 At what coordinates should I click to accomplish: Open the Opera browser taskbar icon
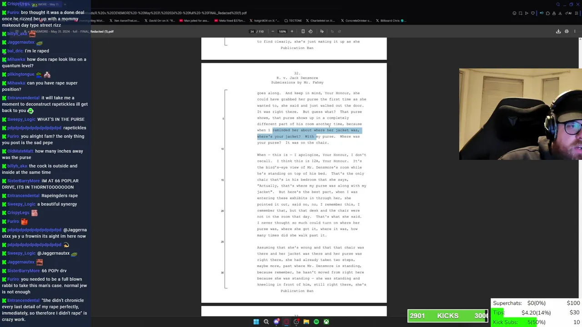click(286, 322)
